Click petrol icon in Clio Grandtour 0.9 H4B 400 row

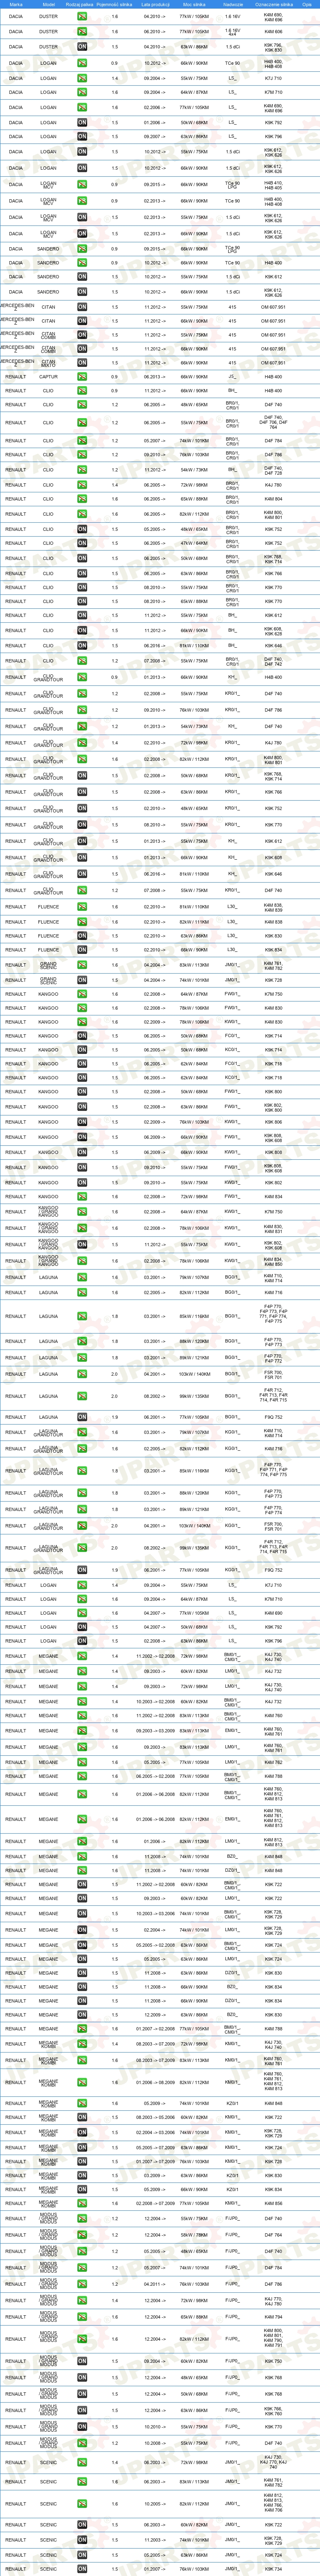pyautogui.click(x=82, y=677)
